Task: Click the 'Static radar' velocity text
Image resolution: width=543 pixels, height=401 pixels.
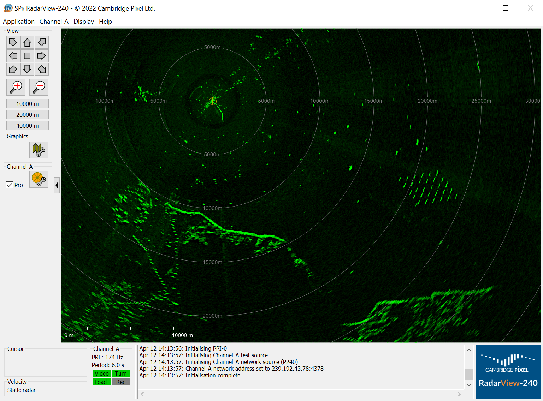Action: (x=22, y=390)
